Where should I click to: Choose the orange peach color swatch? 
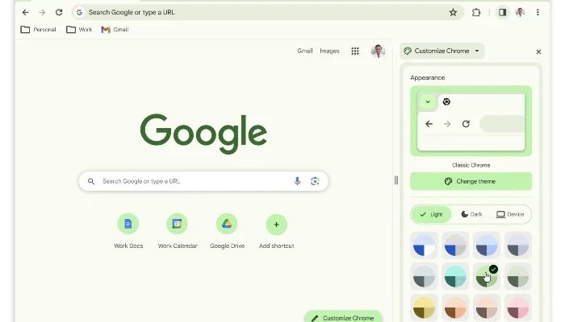[455, 308]
